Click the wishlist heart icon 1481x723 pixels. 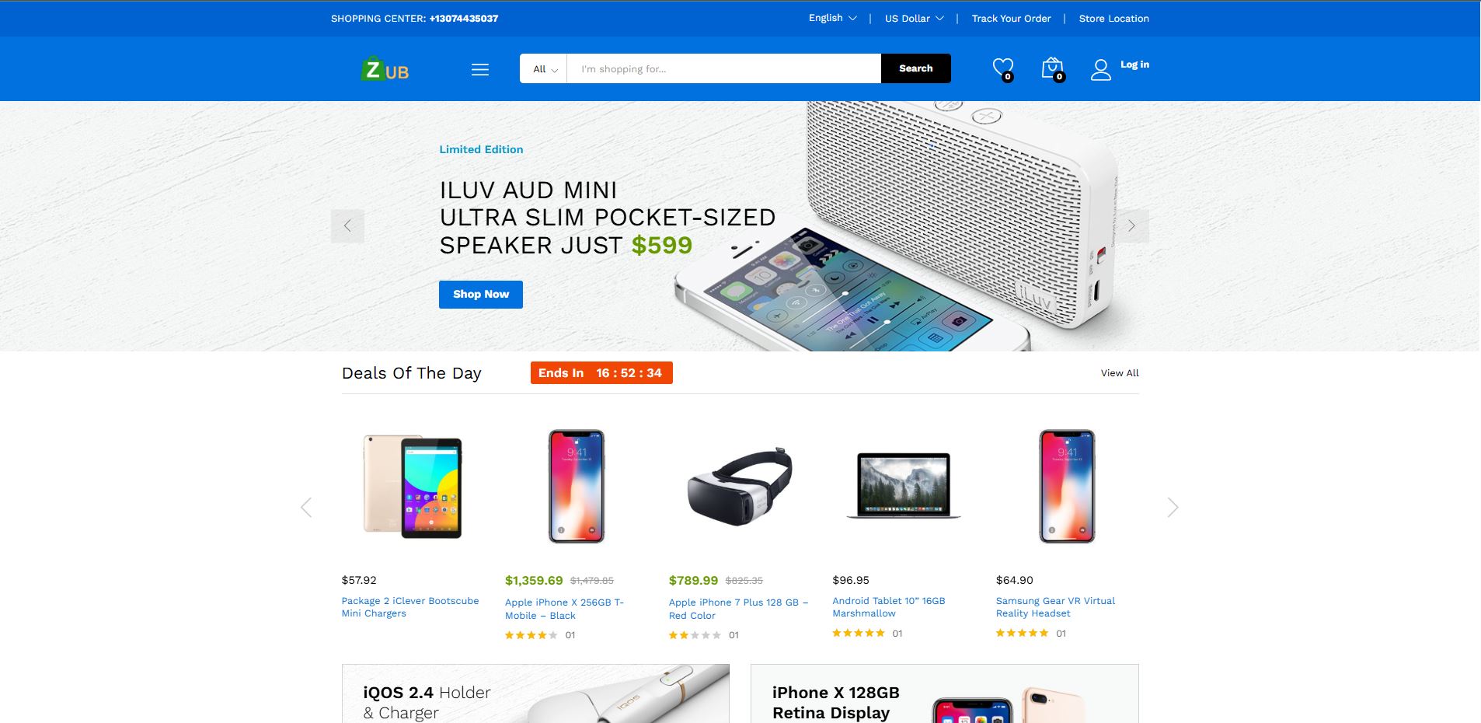point(1003,68)
